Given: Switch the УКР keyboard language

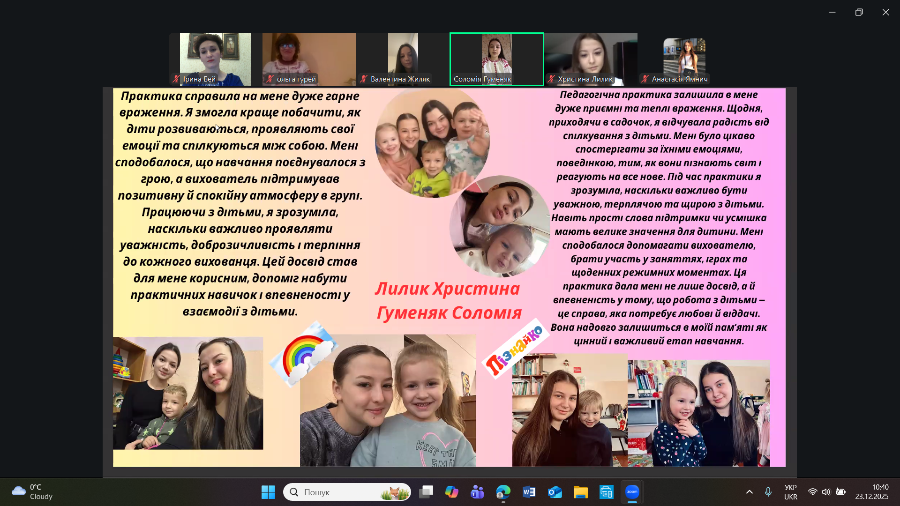Looking at the screenshot, I should 790,492.
